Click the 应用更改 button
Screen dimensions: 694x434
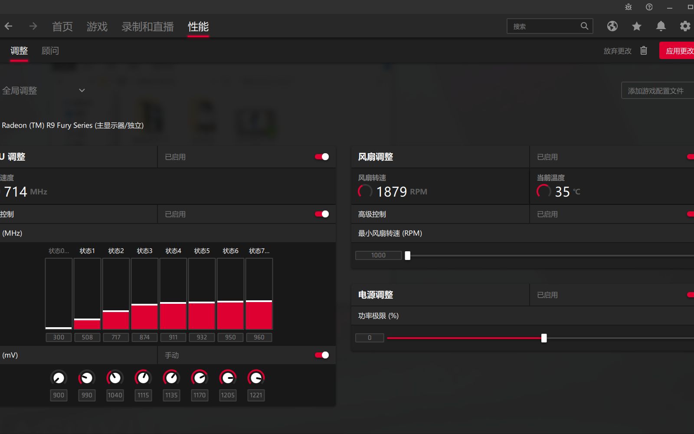tap(679, 50)
